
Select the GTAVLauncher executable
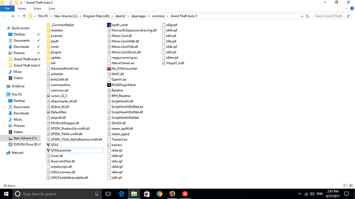(74, 150)
